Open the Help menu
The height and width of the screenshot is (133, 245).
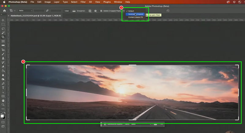pyautogui.click(x=127, y=2)
